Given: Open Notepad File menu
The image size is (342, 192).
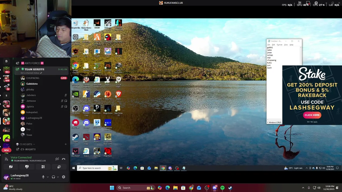Looking at the screenshot, I should pos(269,45).
